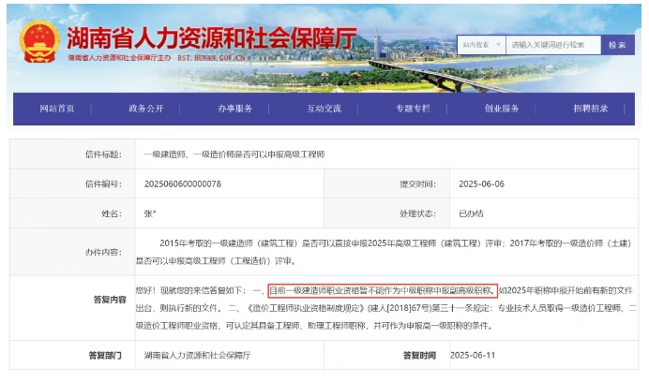649x382 pixels.
Task: Open the 政务公开 navigation menu
Action: click(x=145, y=109)
